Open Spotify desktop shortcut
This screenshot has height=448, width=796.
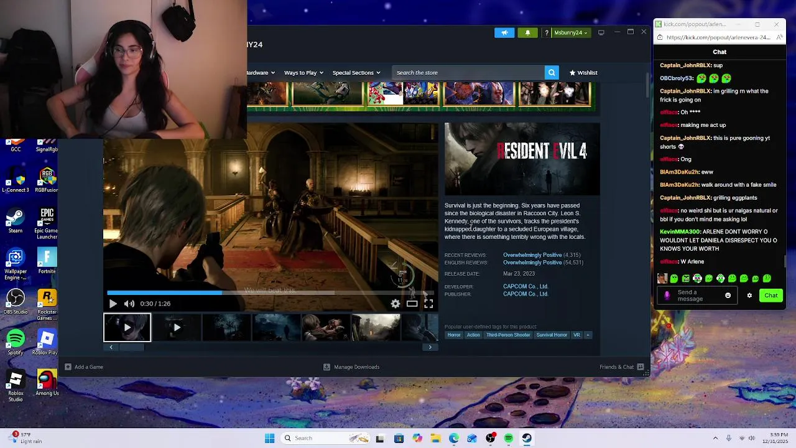pos(16,343)
